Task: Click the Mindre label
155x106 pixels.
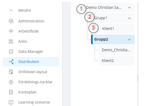Action: 25,10
